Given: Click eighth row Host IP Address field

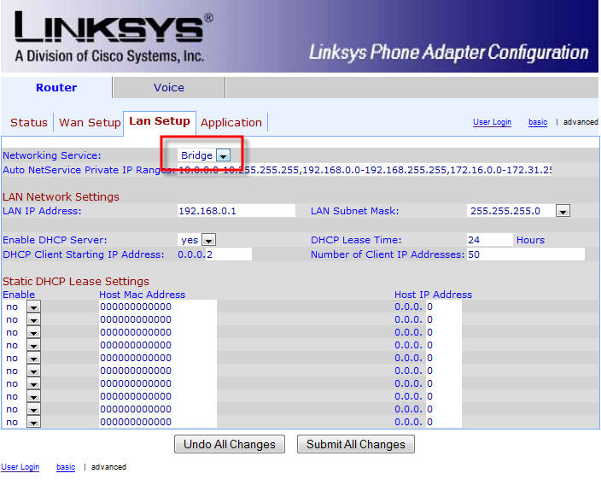Looking at the screenshot, I should 443,396.
